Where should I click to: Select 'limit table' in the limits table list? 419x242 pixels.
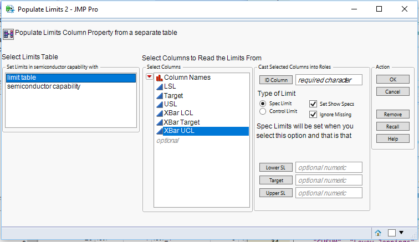pos(71,78)
